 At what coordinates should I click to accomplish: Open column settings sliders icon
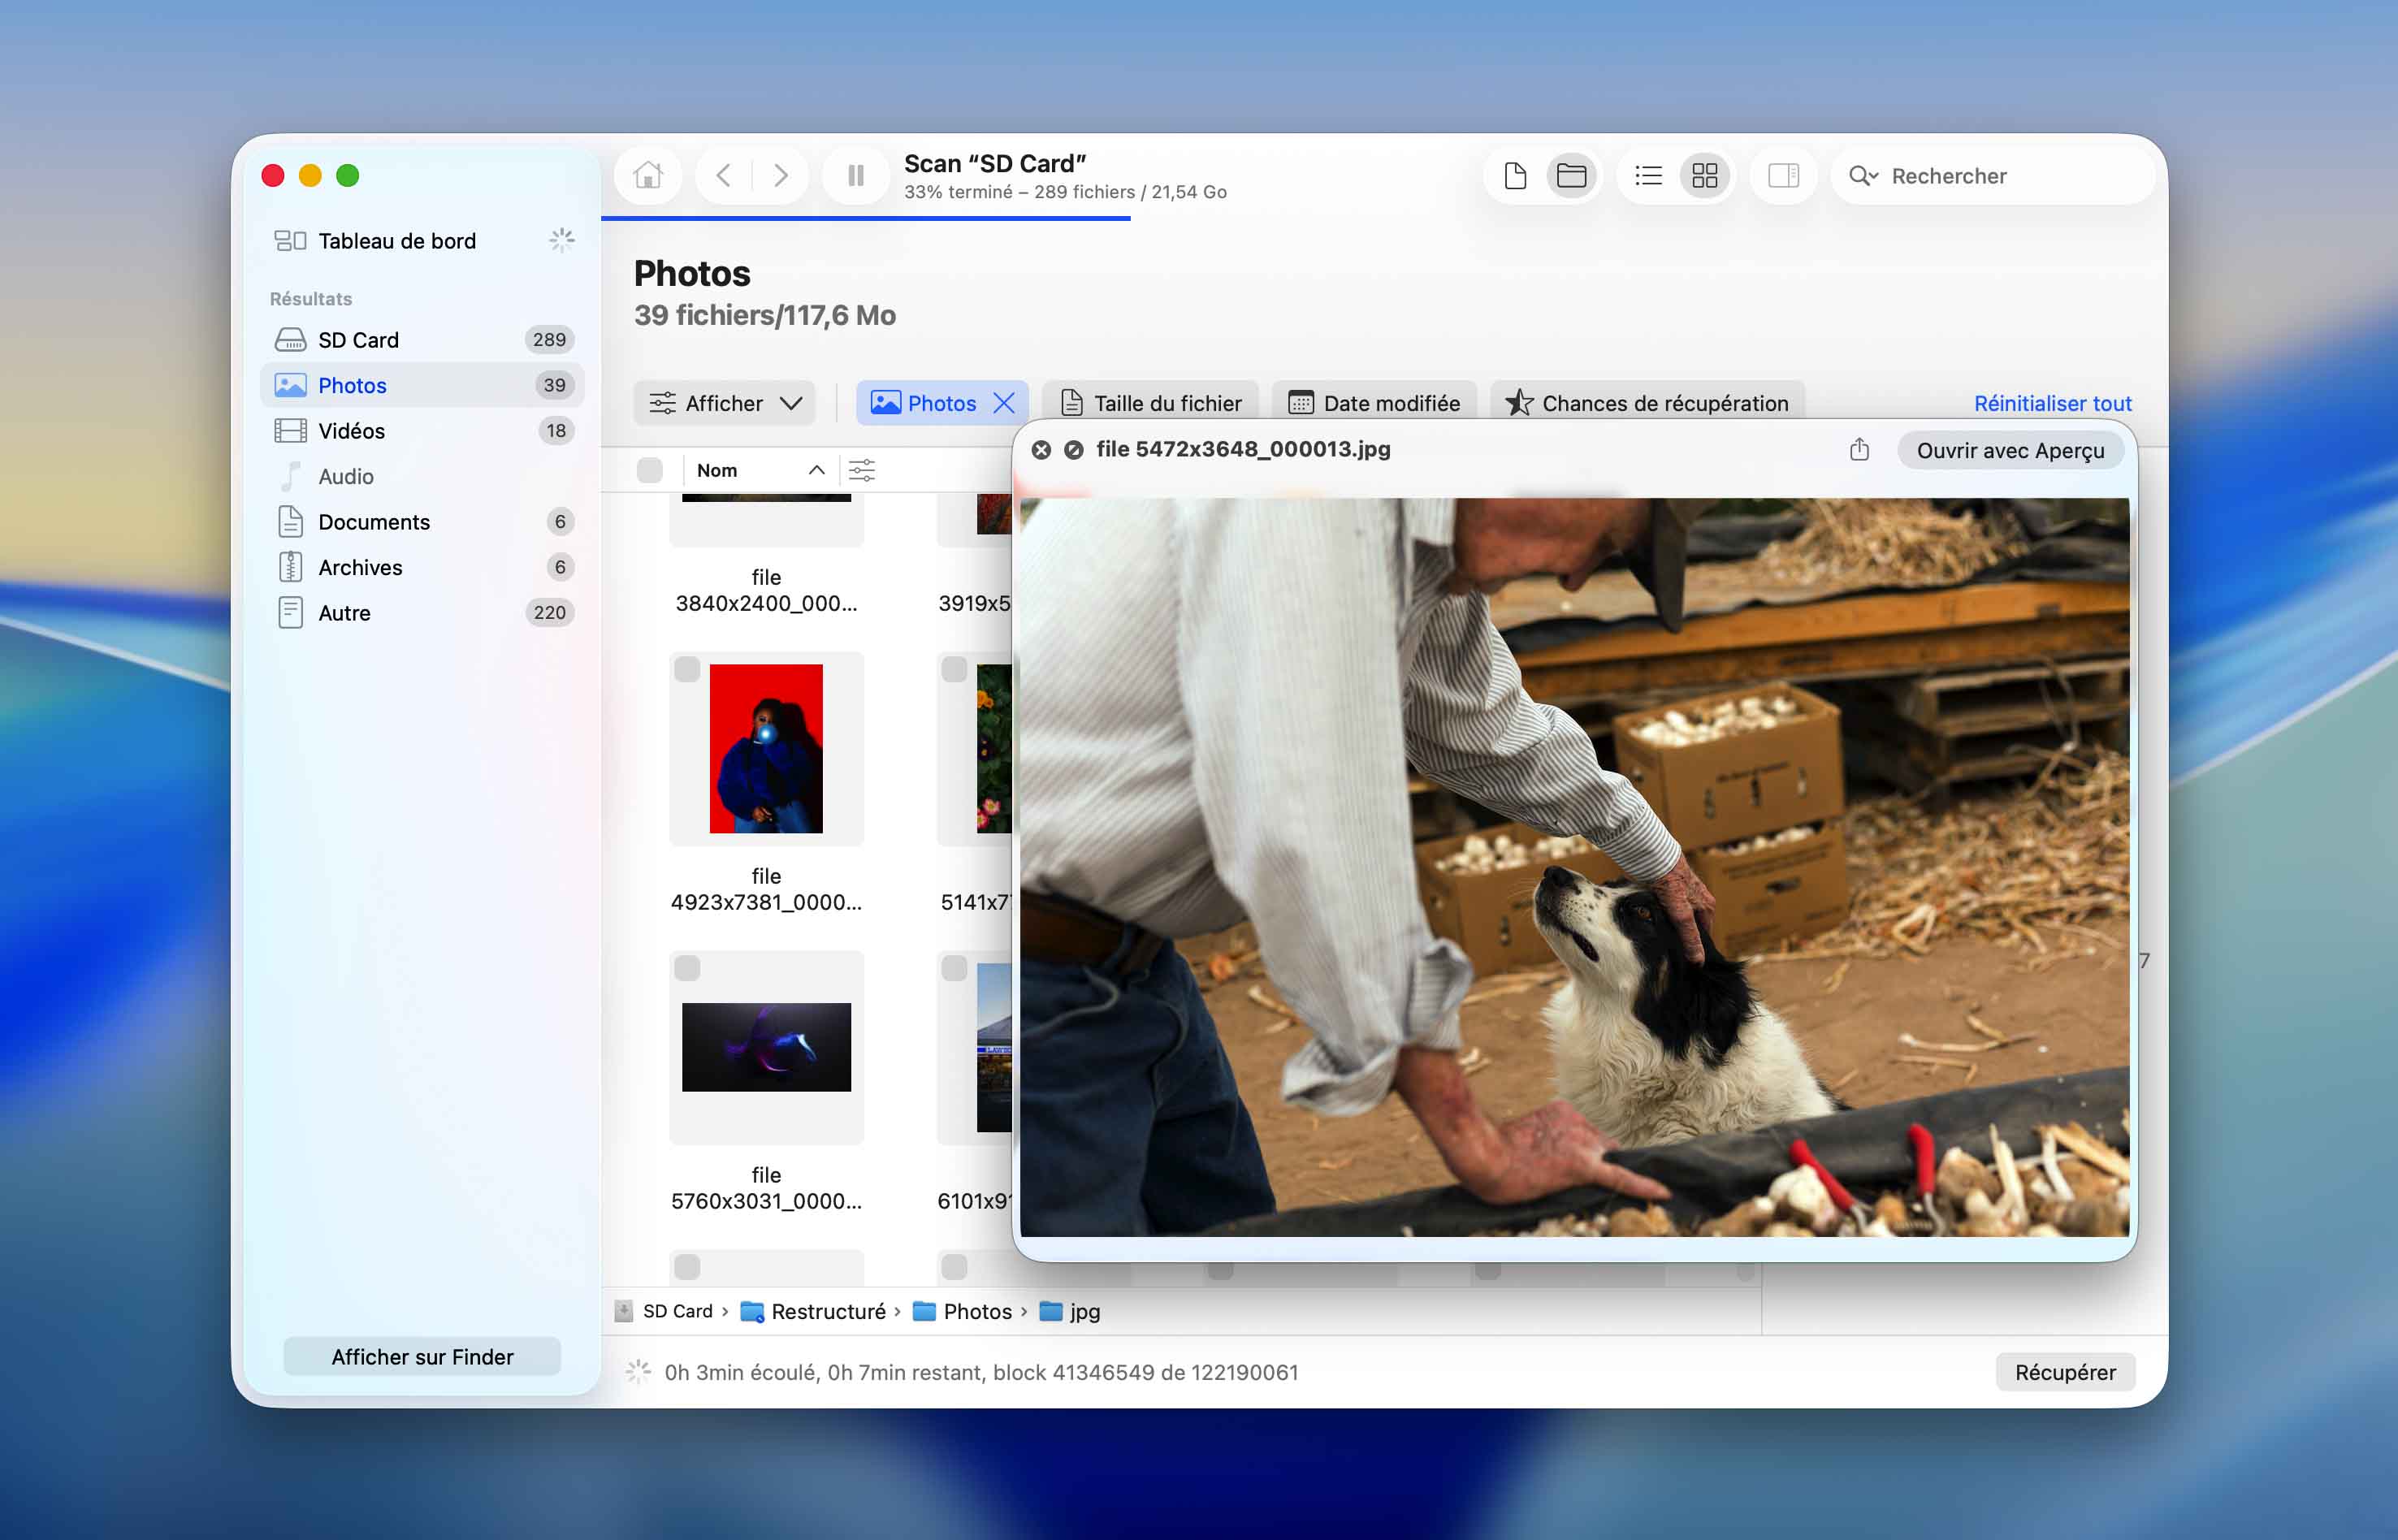[861, 470]
